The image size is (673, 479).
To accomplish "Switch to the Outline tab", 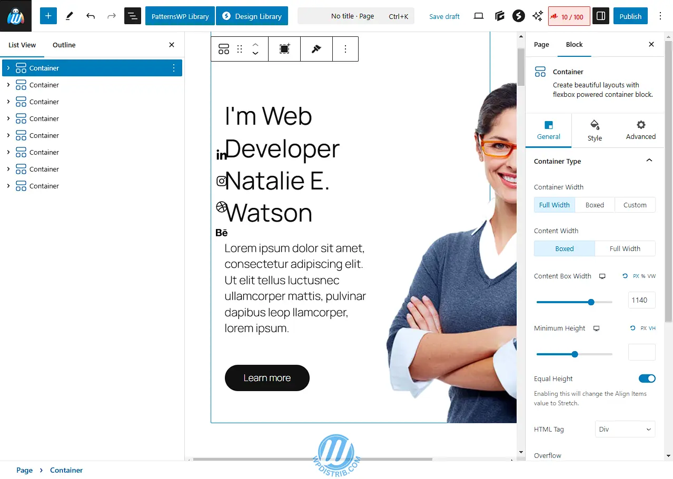I will point(64,45).
